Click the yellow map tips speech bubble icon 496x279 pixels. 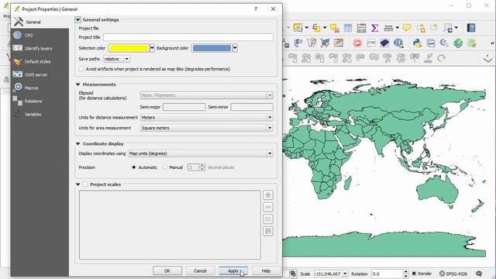407,28
